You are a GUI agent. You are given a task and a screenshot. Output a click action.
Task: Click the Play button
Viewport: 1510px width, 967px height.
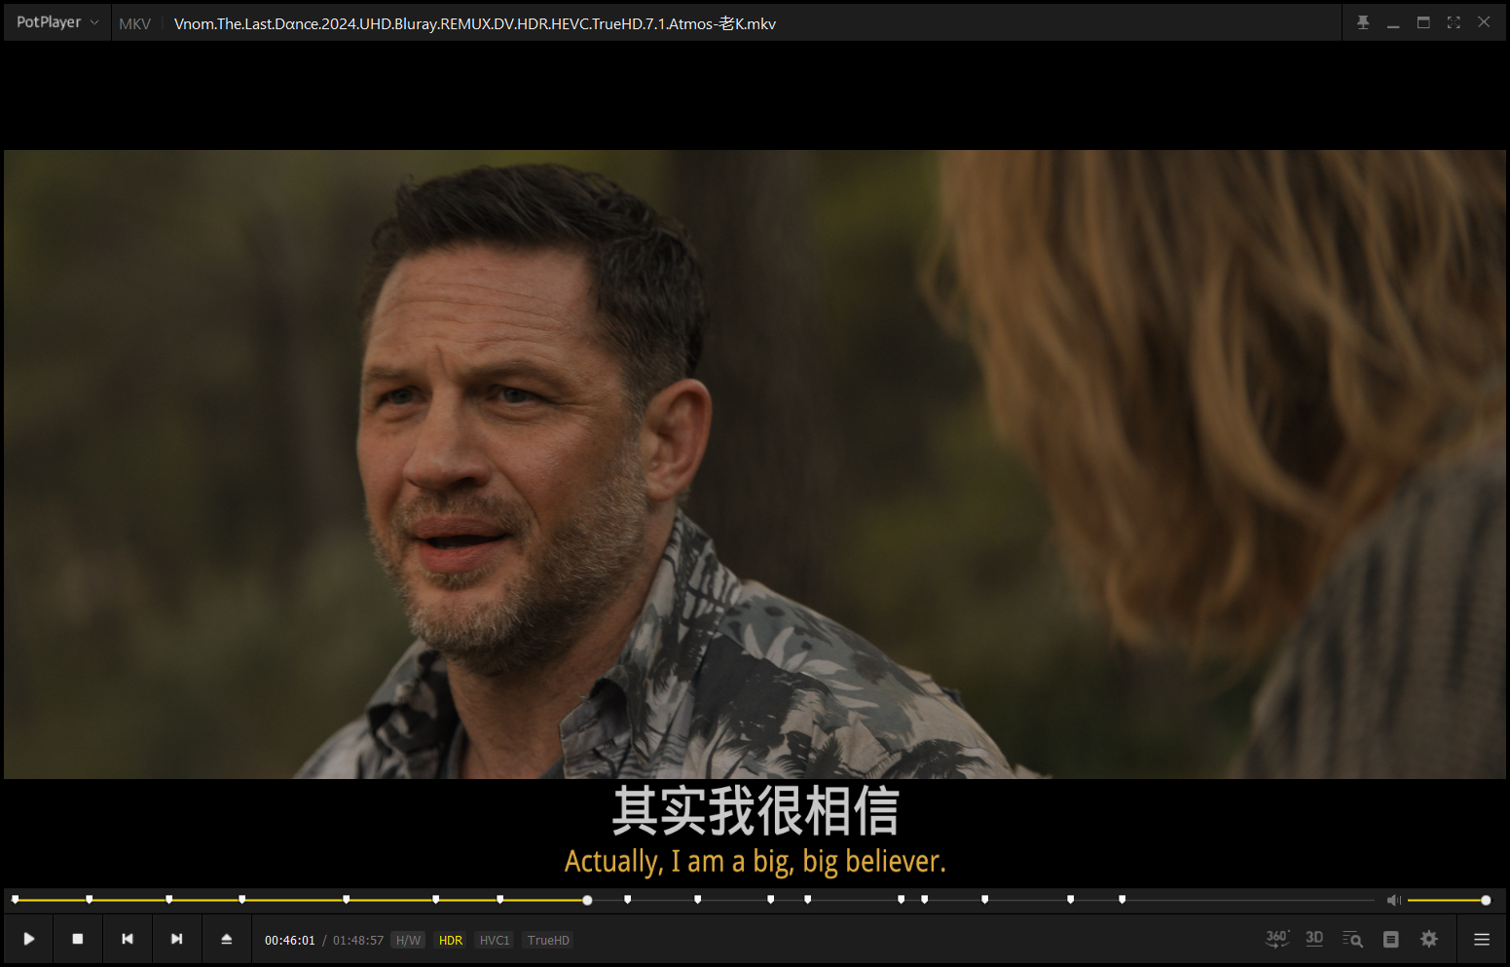(x=29, y=939)
